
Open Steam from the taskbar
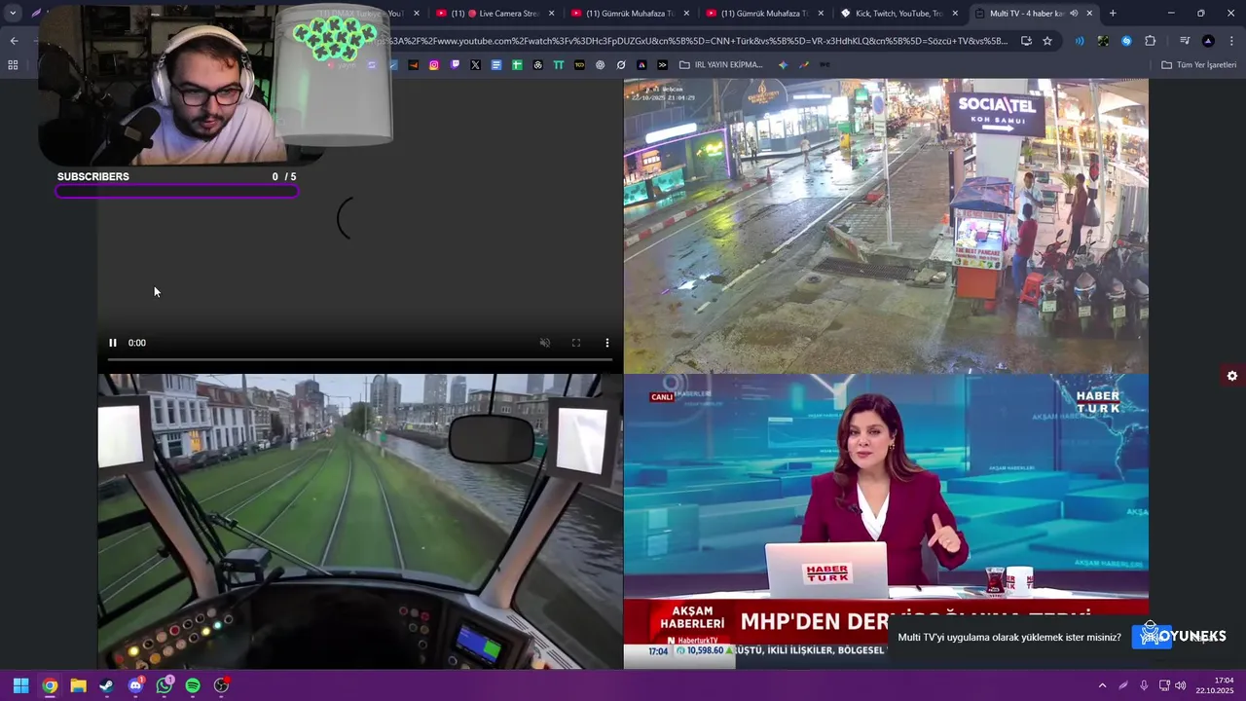(x=106, y=685)
